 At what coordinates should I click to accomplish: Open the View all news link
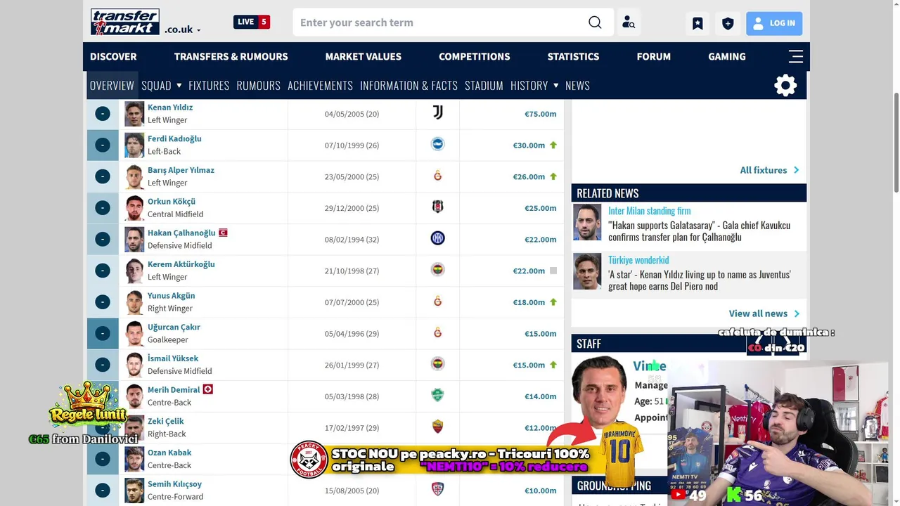click(764, 313)
